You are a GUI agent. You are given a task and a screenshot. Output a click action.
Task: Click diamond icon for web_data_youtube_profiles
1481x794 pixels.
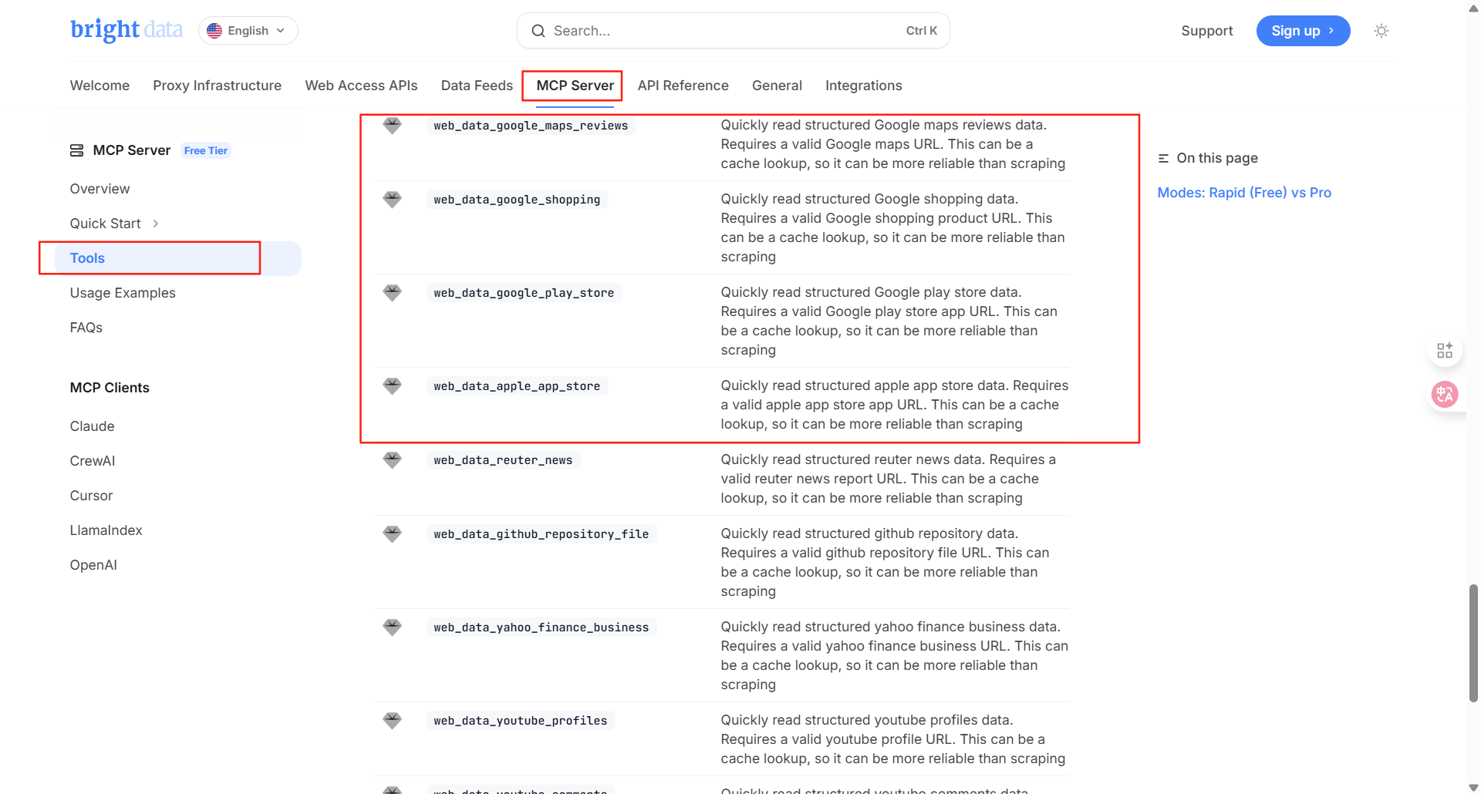(392, 721)
